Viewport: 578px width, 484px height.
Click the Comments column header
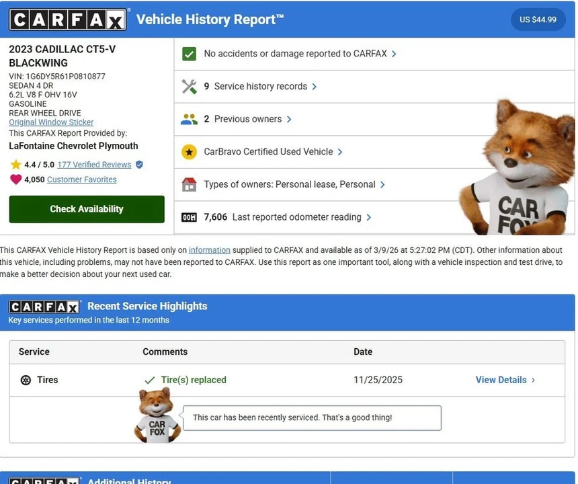[x=165, y=352]
